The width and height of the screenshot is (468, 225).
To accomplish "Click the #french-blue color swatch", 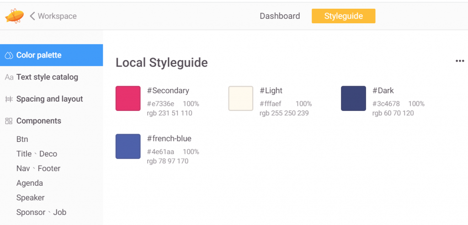I will pos(128,147).
